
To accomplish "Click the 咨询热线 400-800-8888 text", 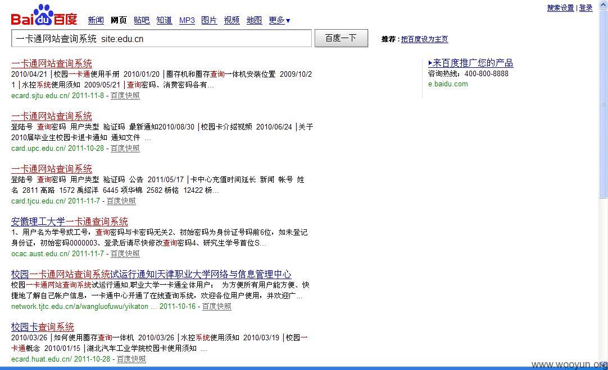I will 468,73.
